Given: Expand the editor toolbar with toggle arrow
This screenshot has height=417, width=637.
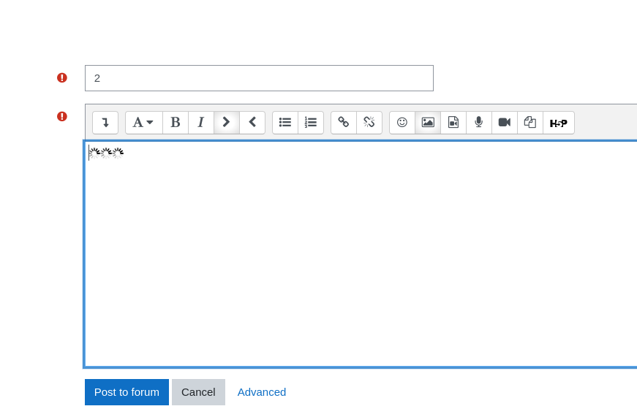Looking at the screenshot, I should tap(105, 123).
